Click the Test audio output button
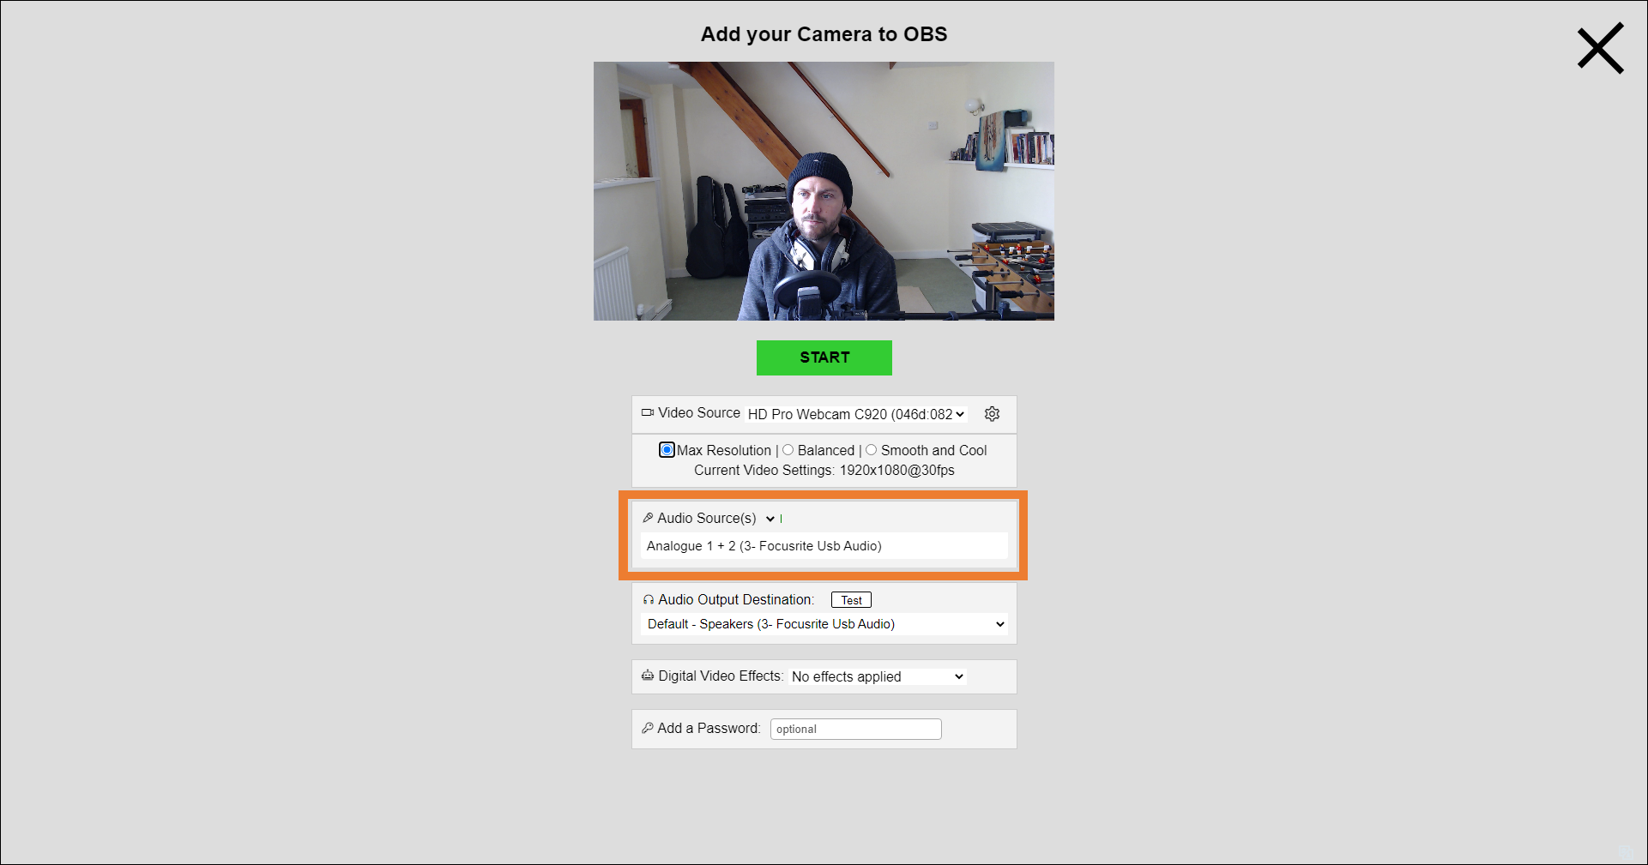The image size is (1648, 865). click(851, 600)
